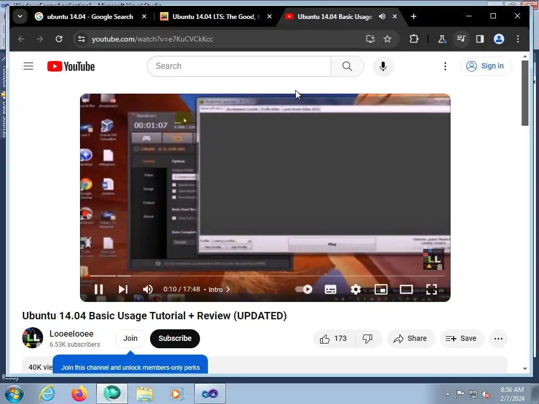Open Windows Explorer folder in taskbar
539x404 pixels.
(145, 393)
